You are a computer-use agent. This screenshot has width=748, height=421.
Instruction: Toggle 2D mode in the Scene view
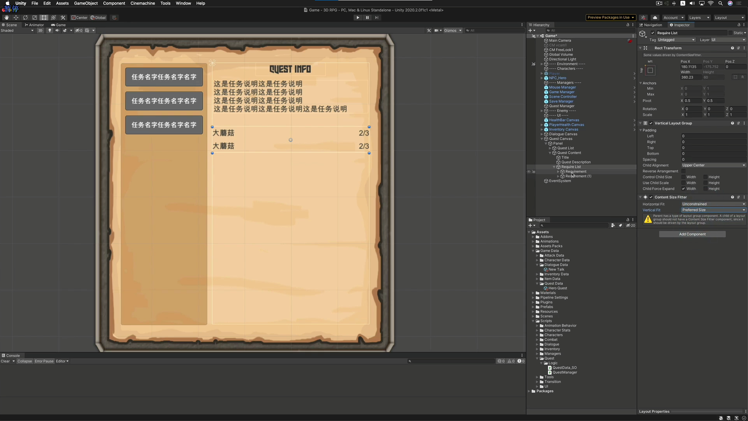(x=40, y=30)
